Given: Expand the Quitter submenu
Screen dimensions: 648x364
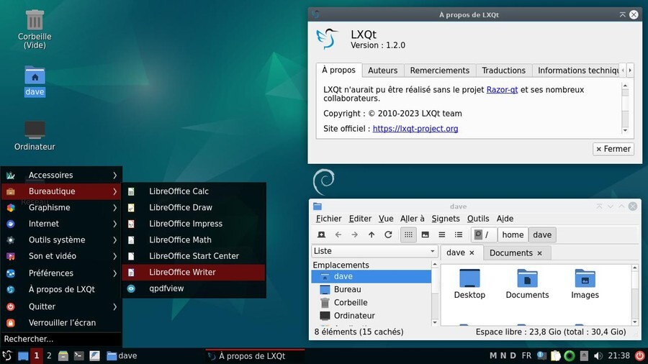Looking at the screenshot, I should coord(61,306).
